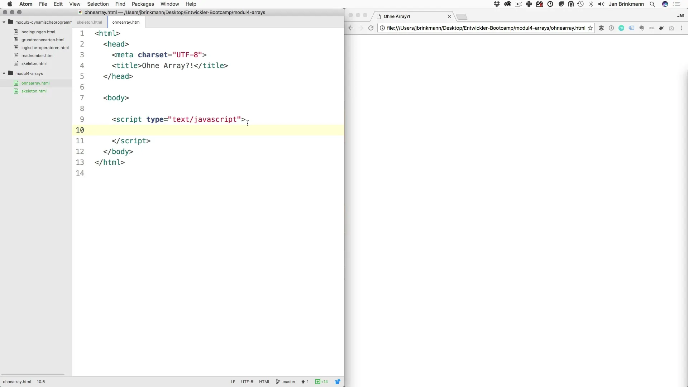Click the stacked layers extension icon in browser
This screenshot has height=387, width=688.
pyautogui.click(x=601, y=28)
